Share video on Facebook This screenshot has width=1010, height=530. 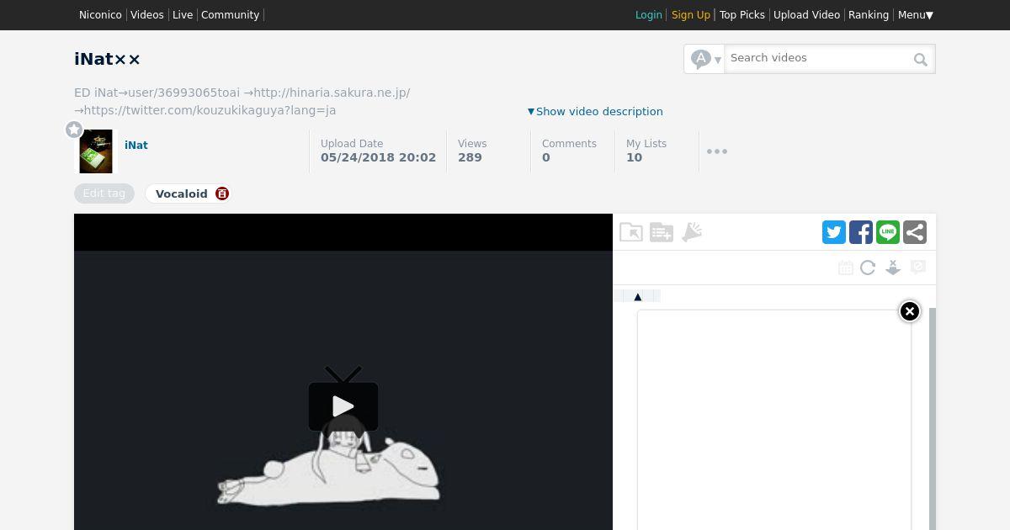coord(861,232)
